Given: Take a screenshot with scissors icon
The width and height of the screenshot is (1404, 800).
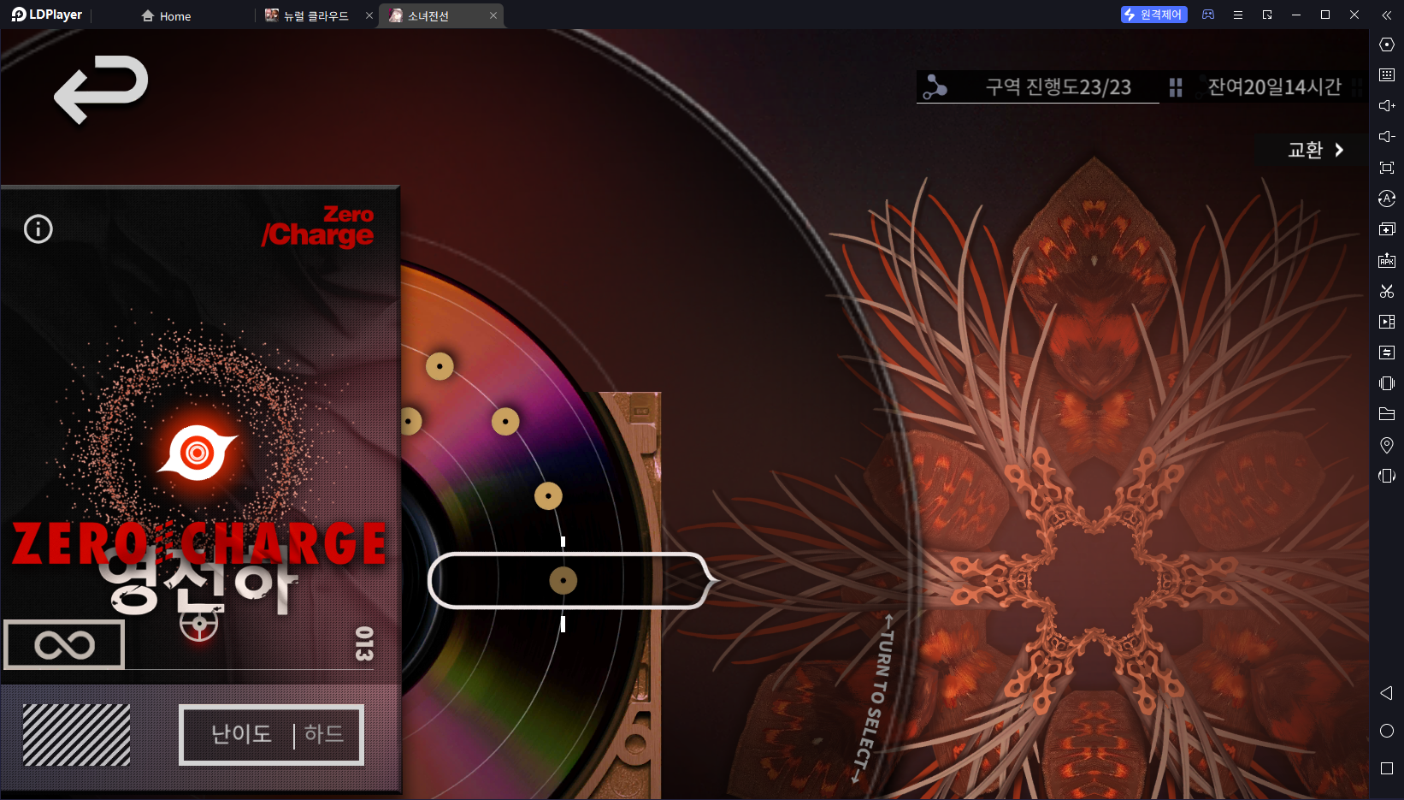Looking at the screenshot, I should [x=1387, y=291].
